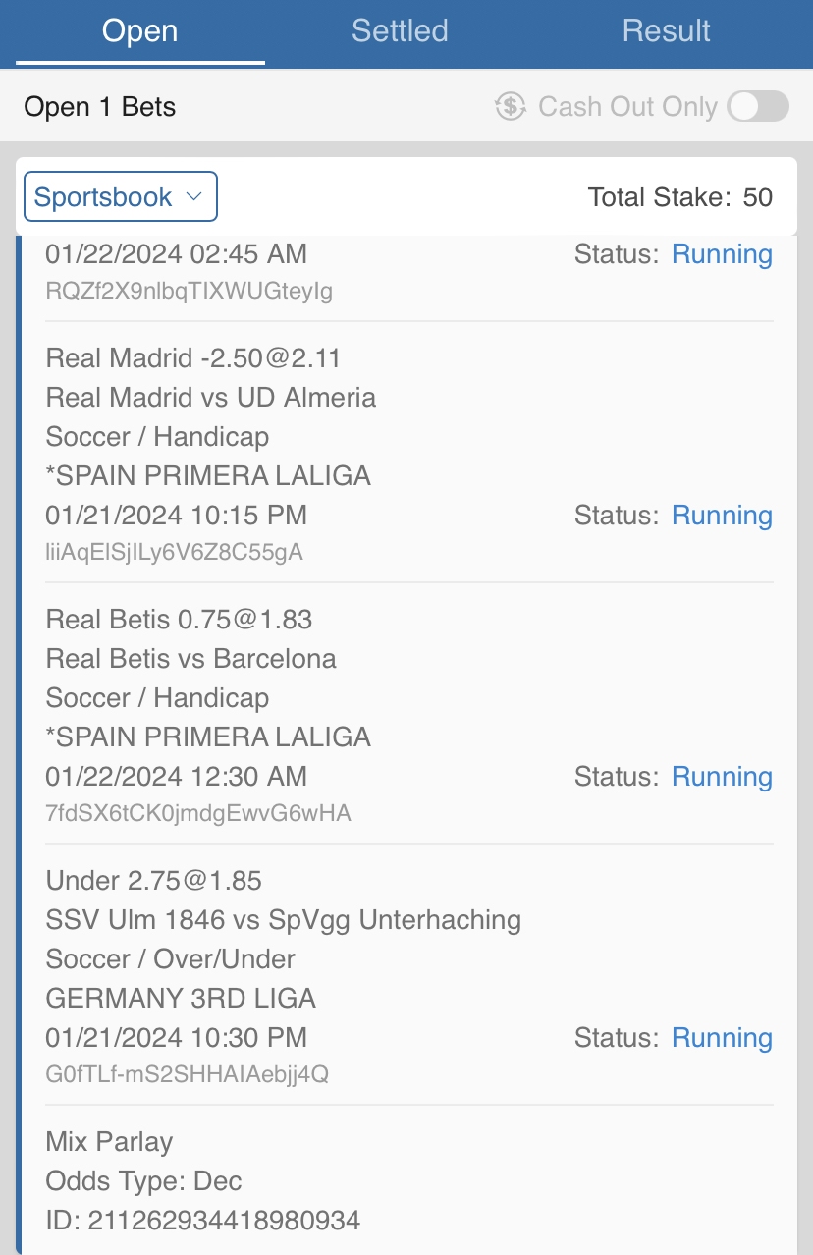The height and width of the screenshot is (1255, 813).
Task: Tap the Real Betis 0.75@1.83 selection
Action: click(x=179, y=620)
